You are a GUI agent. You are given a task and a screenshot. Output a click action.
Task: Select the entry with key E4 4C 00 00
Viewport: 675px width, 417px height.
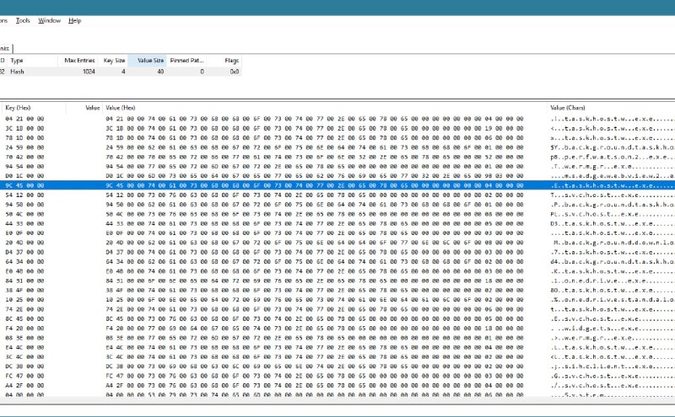click(24, 347)
